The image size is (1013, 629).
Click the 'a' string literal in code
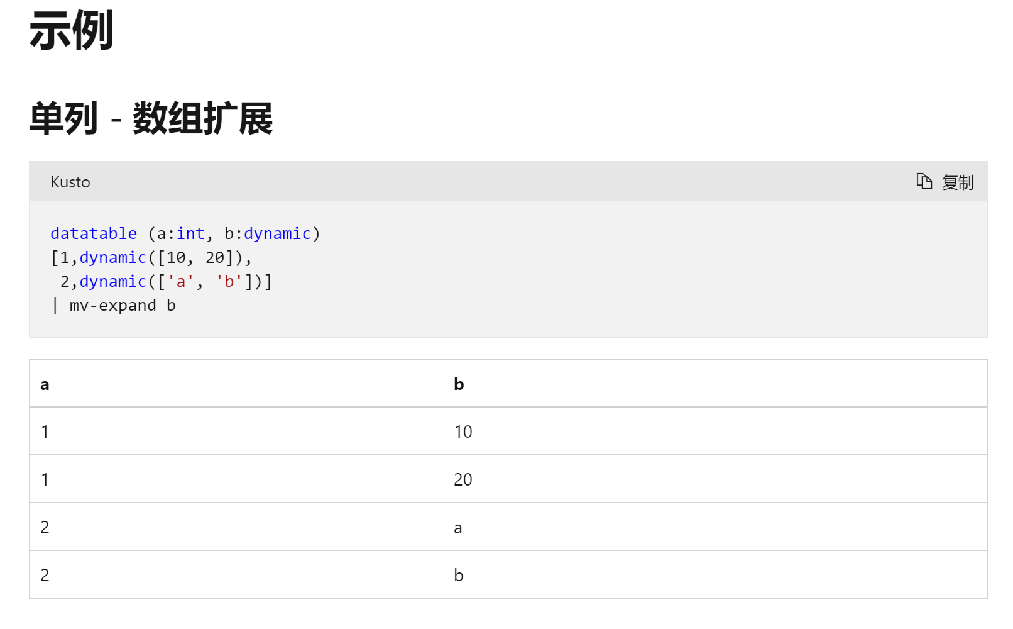click(180, 282)
